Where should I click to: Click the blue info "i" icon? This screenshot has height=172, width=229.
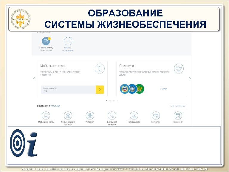(32, 144)
